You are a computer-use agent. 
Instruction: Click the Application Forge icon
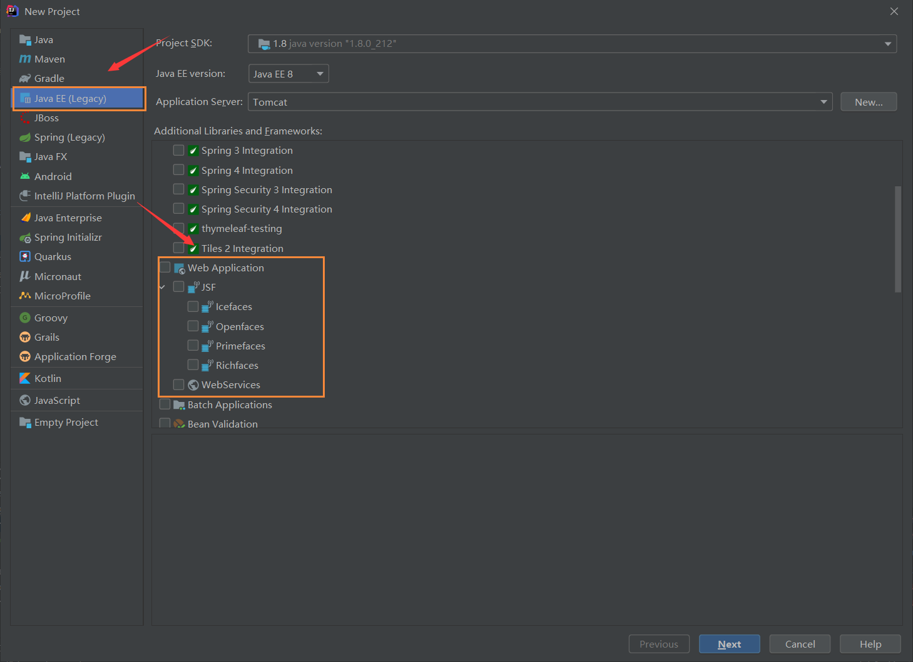[x=25, y=357]
